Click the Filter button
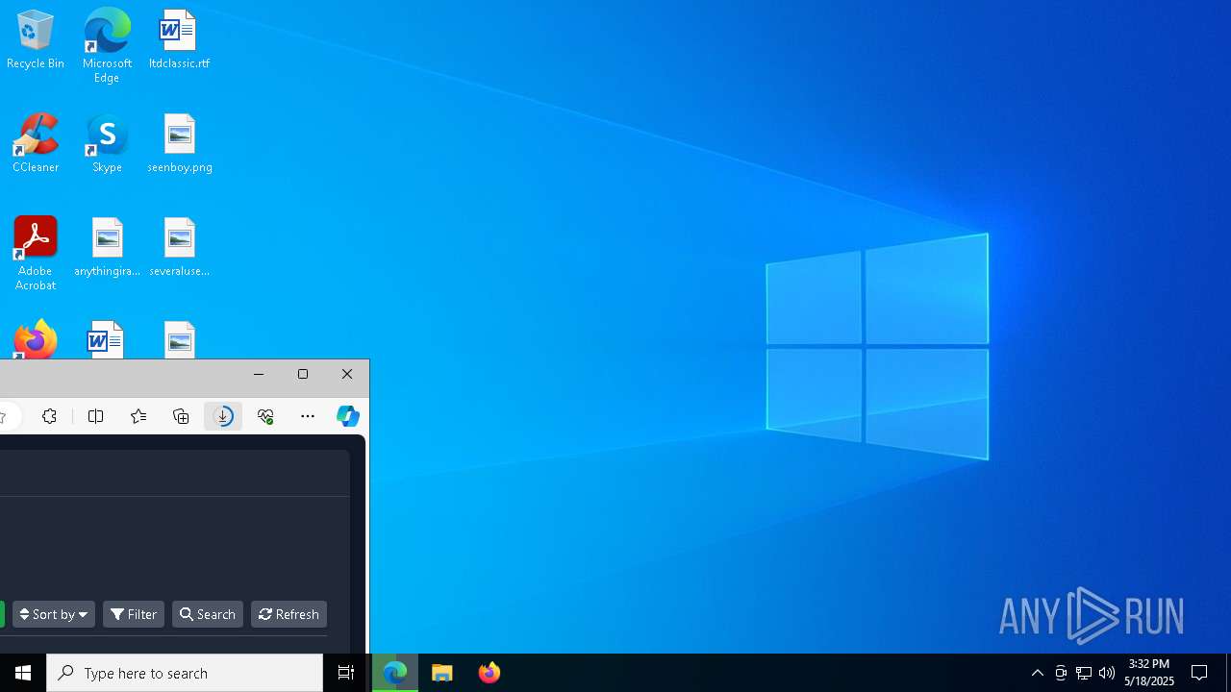This screenshot has width=1231, height=692. tap(134, 614)
